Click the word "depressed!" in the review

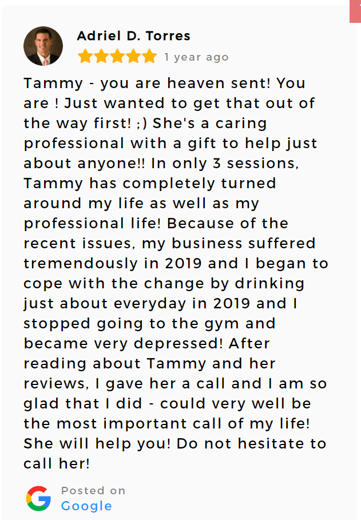pyautogui.click(x=178, y=344)
